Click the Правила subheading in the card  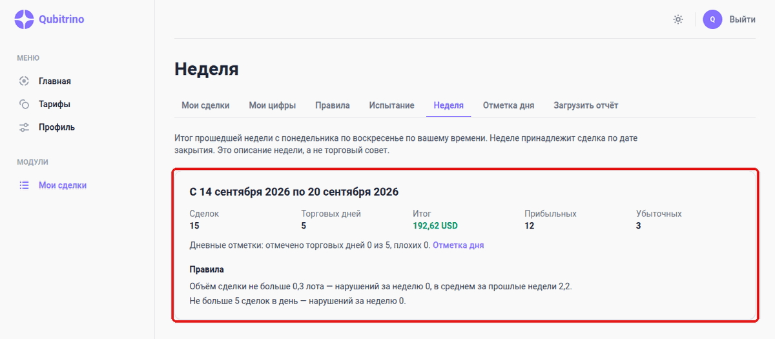point(207,269)
